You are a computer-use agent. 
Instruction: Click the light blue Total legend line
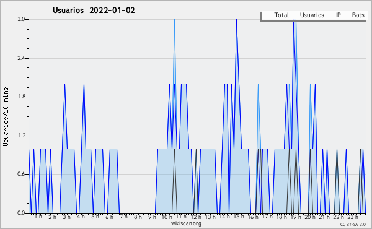(x=267, y=15)
